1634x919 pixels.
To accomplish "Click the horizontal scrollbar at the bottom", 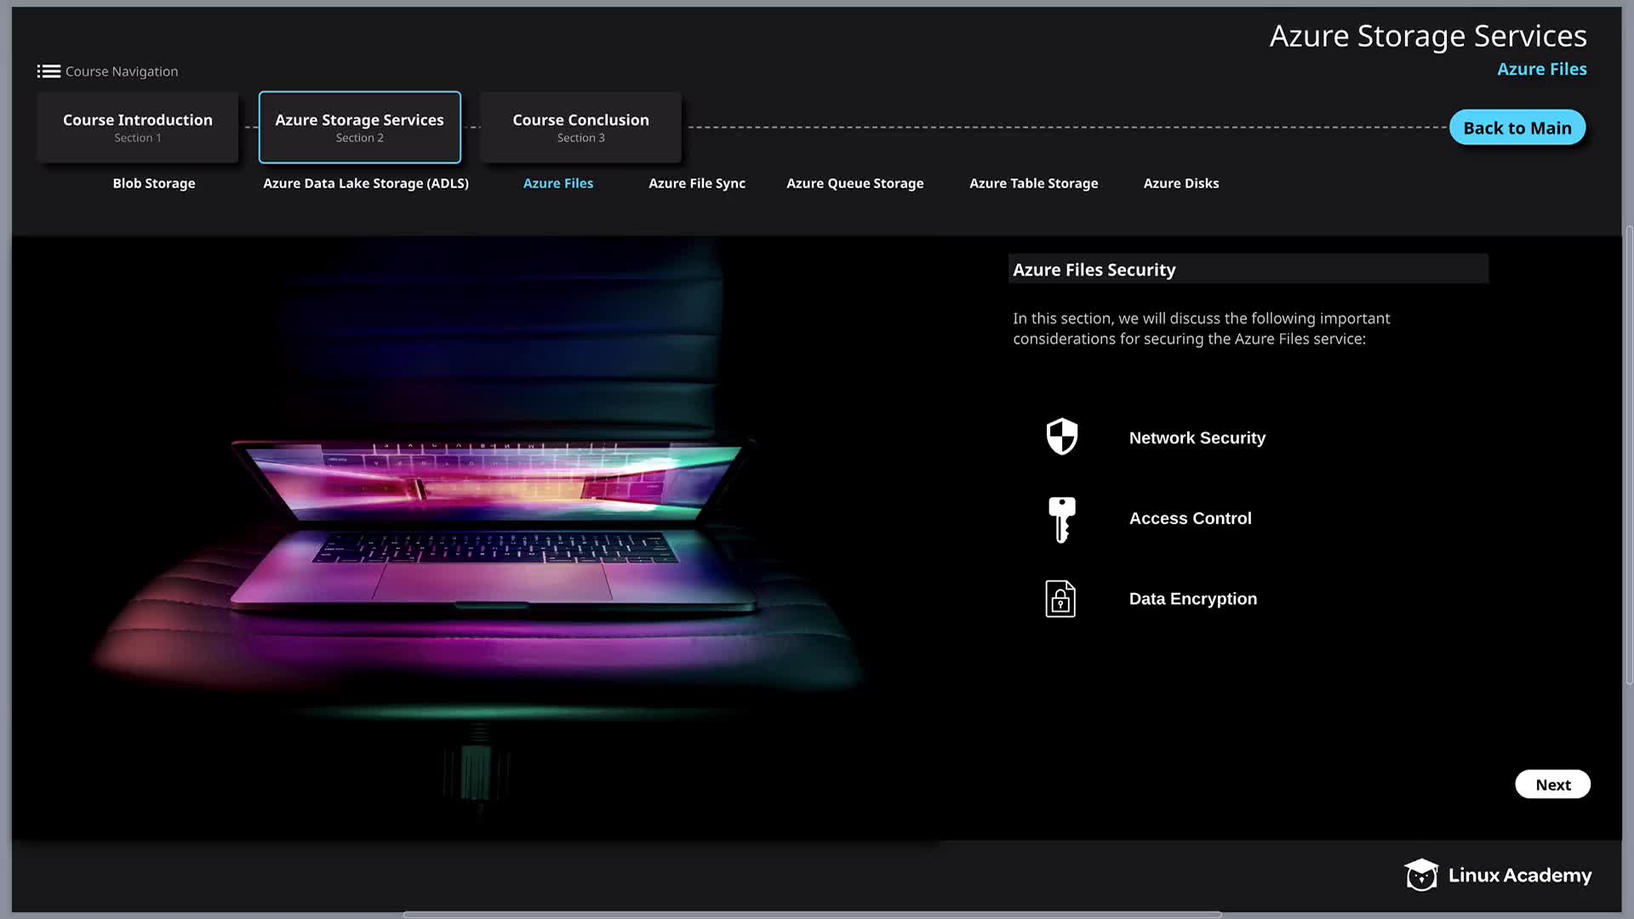I will [812, 914].
